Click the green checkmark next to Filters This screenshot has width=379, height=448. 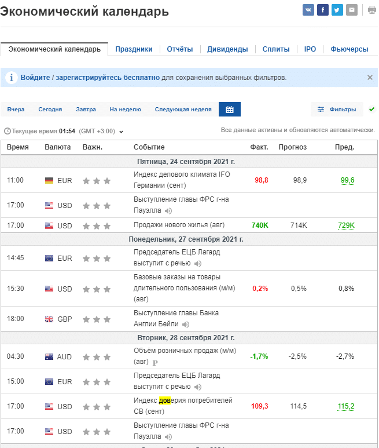(x=371, y=109)
